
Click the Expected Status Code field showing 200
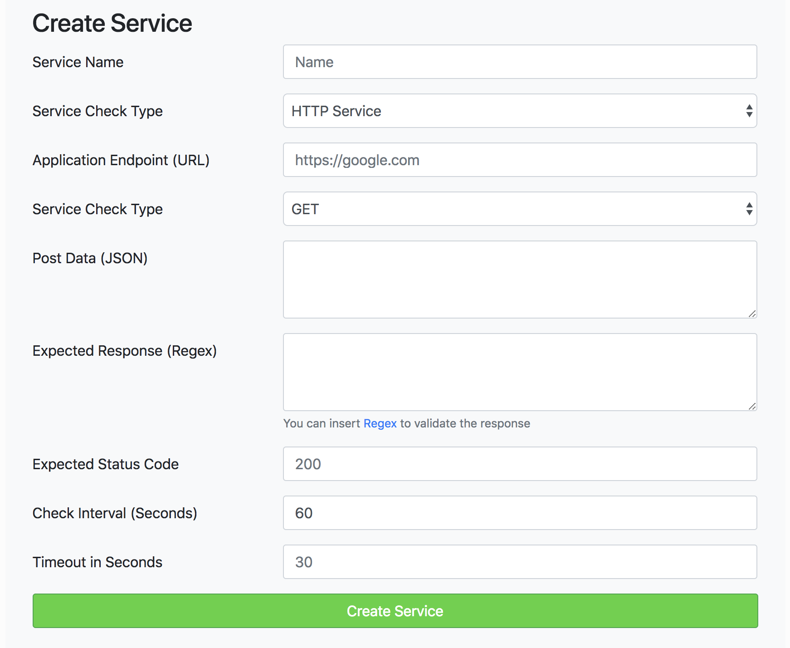point(520,464)
